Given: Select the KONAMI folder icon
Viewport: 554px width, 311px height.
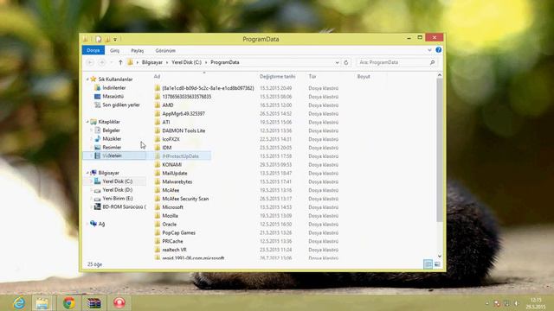Looking at the screenshot, I should (x=158, y=165).
